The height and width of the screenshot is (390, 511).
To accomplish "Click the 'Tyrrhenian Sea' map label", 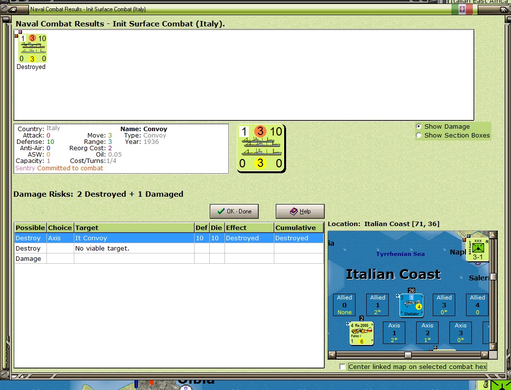I will (x=400, y=253).
